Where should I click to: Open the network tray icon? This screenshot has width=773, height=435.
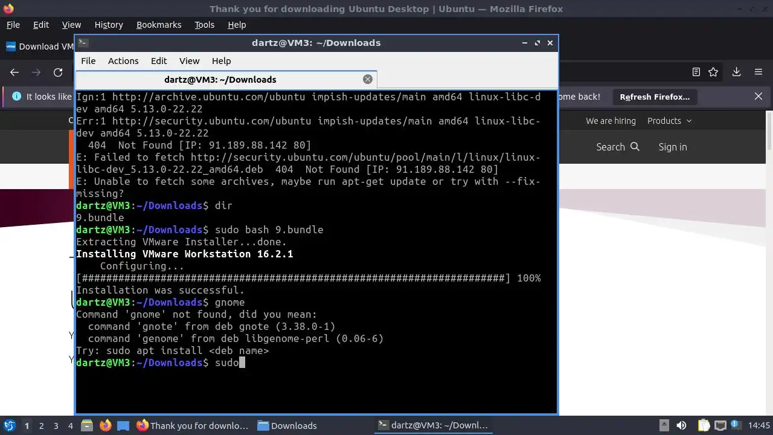720,425
